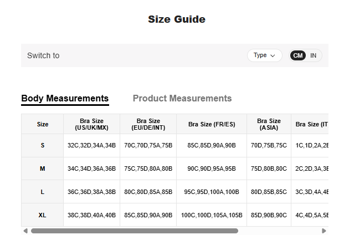Click the right scroll arrow of table scrollbar
Image resolution: width=344 pixels, height=240 pixels.
[324, 231]
